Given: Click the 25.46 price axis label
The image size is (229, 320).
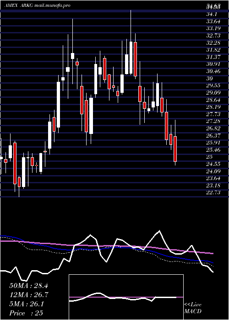Looking at the screenshot, I should click(x=213, y=149).
